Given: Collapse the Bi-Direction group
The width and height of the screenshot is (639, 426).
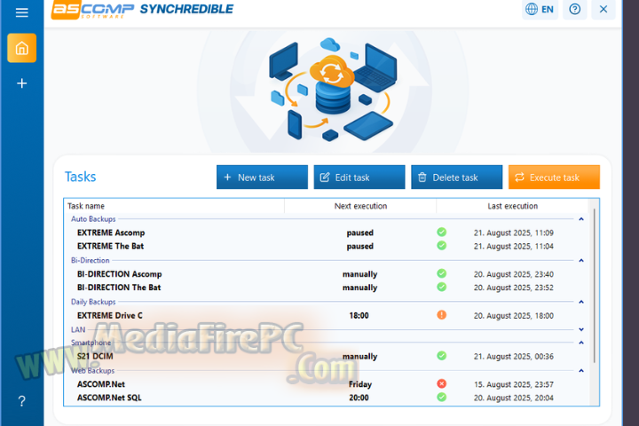Looking at the screenshot, I should (581, 261).
